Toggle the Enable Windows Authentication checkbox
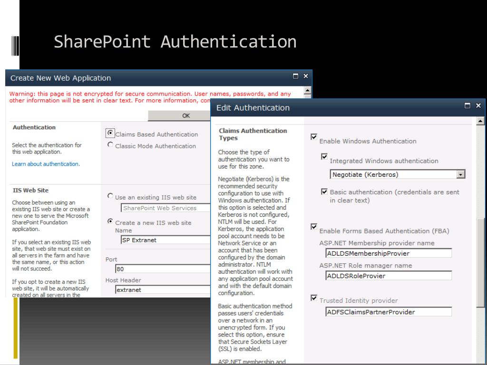The width and height of the screenshot is (487, 365). [x=313, y=137]
